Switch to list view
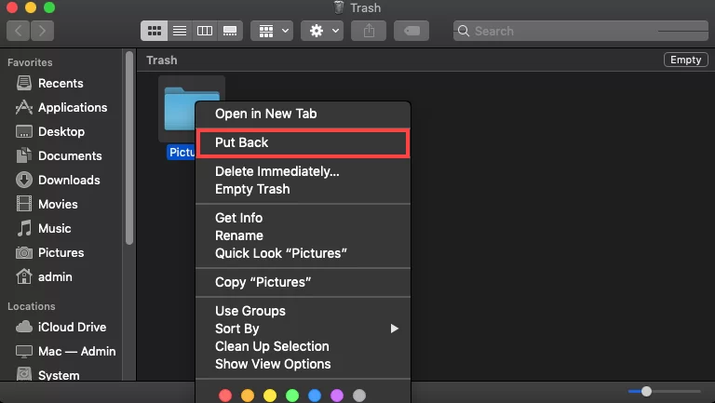 click(180, 31)
